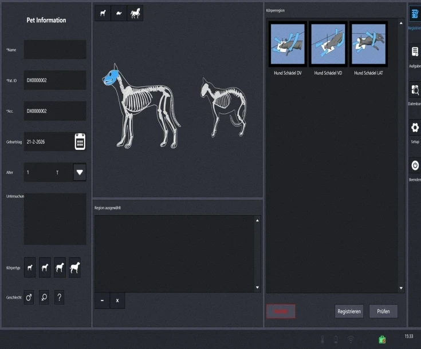The image size is (421, 349).
Task: Click the Körperregion list scroll up arrow
Action: point(401,23)
